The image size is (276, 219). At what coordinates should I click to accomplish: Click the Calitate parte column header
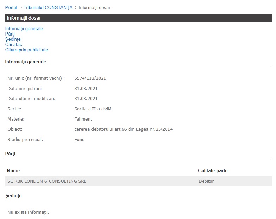click(x=213, y=171)
